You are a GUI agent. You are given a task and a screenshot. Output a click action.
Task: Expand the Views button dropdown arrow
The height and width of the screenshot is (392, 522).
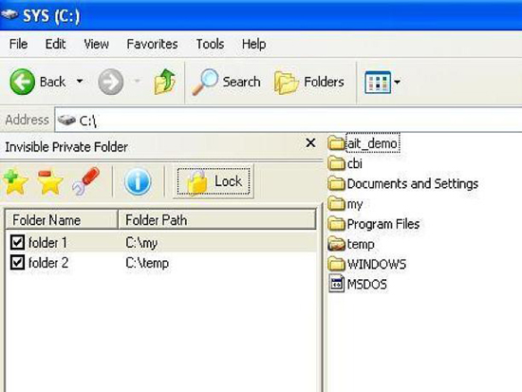397,82
